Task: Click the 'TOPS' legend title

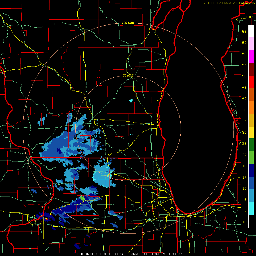Action: click(250, 17)
